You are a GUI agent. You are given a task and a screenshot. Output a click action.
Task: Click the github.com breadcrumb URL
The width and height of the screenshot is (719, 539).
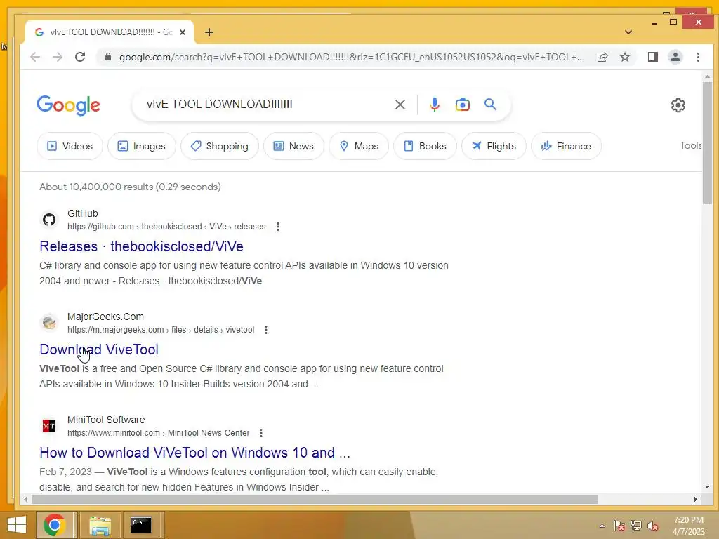click(x=166, y=227)
